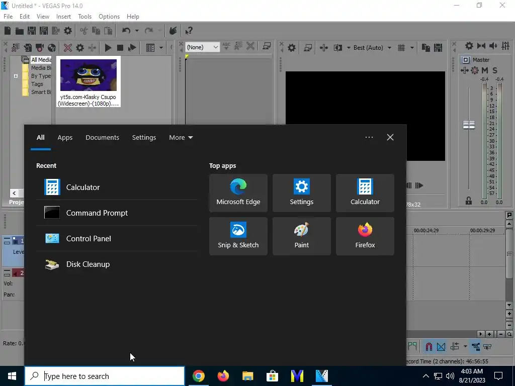
Task: Click Google Chrome on the taskbar
Action: tap(198, 376)
